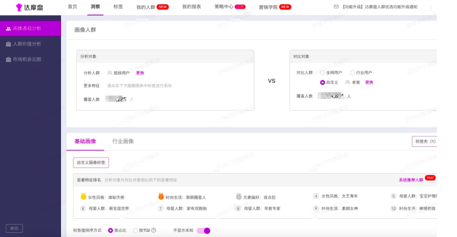The height and width of the screenshot is (237, 457).
Task: Click the user icon beside 超级用户
Action: pyautogui.click(x=110, y=73)
